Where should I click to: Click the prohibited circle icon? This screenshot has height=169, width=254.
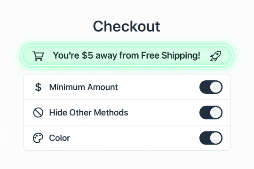38,113
